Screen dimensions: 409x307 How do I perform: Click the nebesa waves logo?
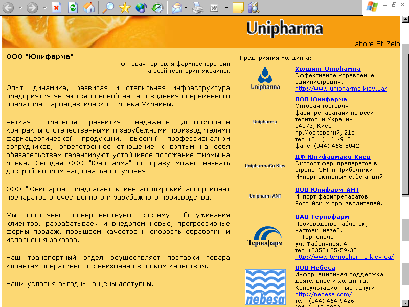point(265,287)
